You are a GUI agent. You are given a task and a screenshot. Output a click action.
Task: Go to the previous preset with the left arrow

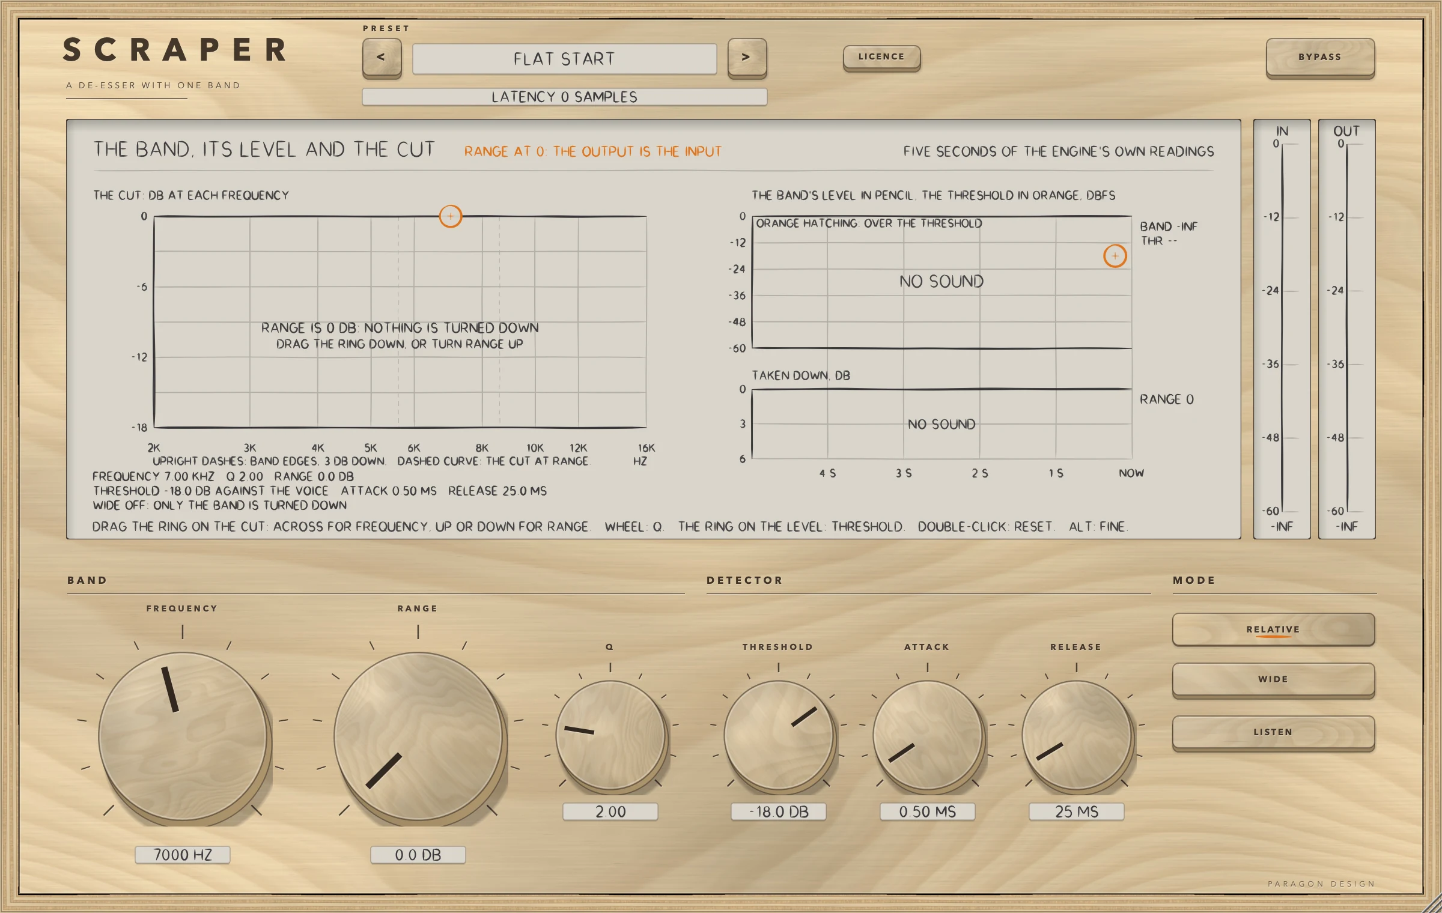382,57
